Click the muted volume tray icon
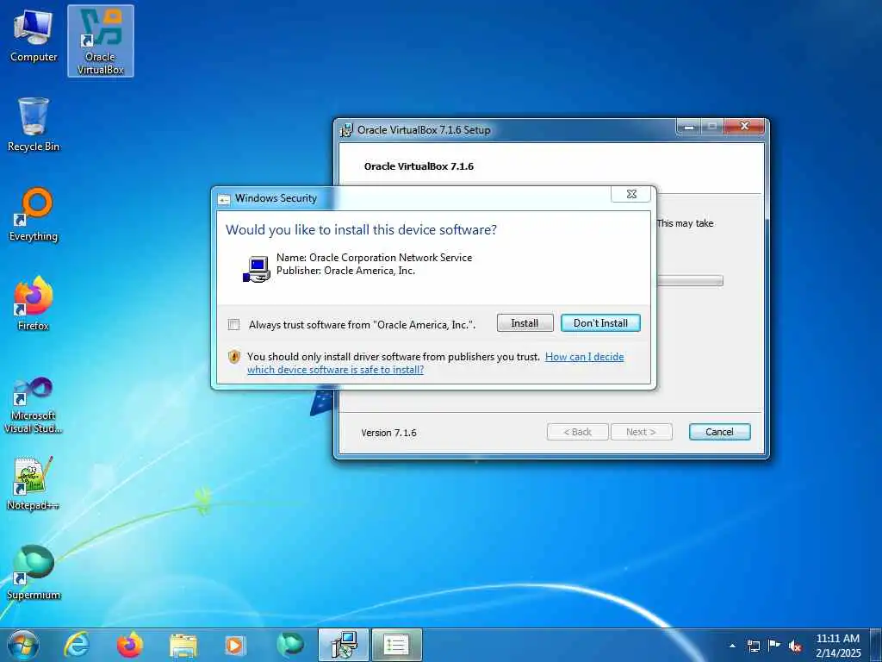882x662 pixels. point(795,646)
